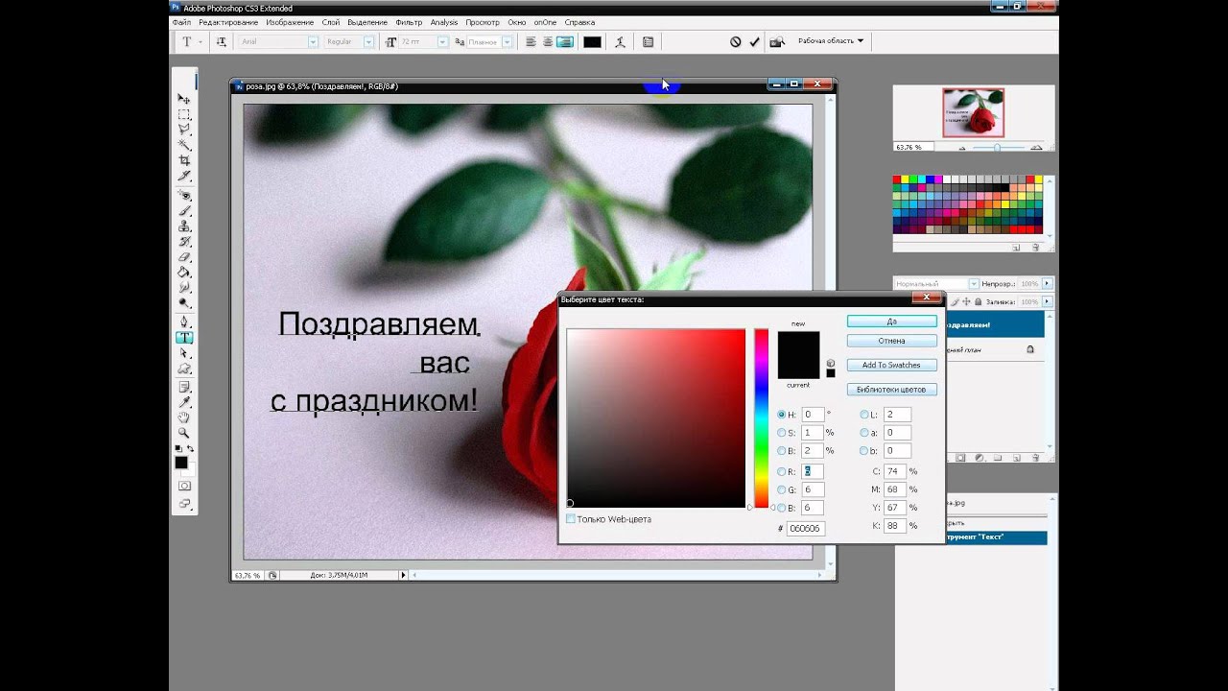Right-align text in options bar
This screenshot has height=691, width=1228.
[565, 41]
